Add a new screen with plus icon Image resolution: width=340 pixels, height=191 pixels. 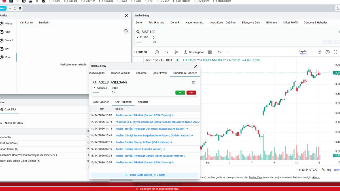point(10,8)
